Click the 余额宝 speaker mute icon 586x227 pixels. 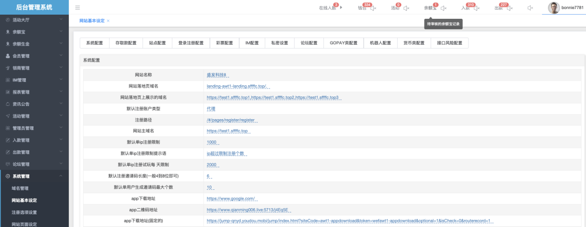(x=443, y=8)
